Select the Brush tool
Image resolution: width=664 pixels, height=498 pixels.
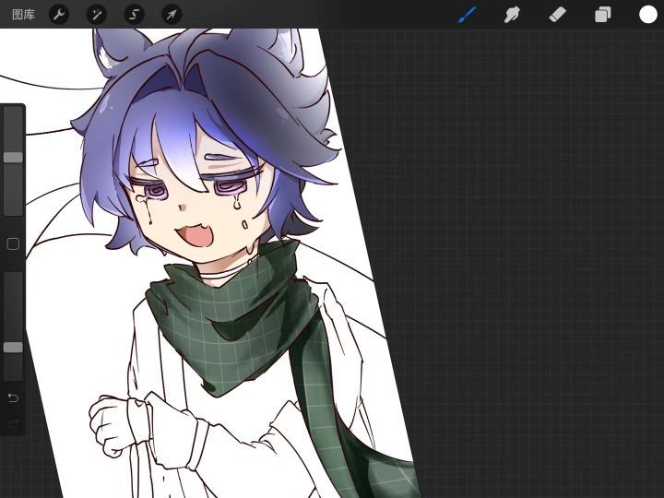tap(468, 15)
